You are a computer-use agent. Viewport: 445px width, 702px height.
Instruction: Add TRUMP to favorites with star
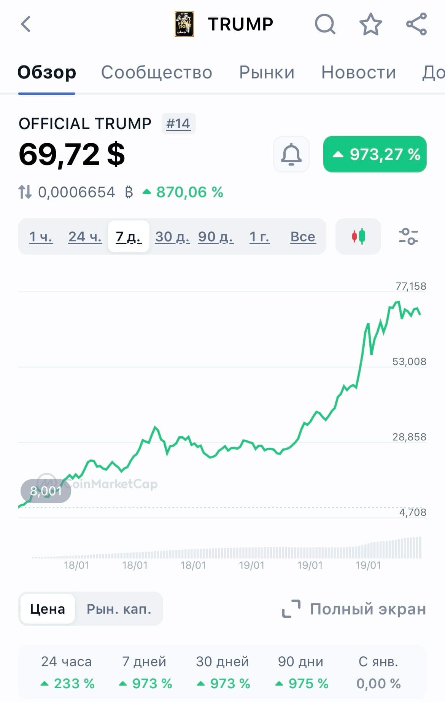(370, 24)
